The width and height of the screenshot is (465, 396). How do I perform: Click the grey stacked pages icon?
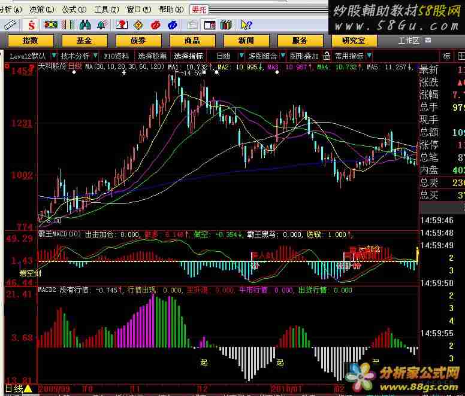coord(192,25)
